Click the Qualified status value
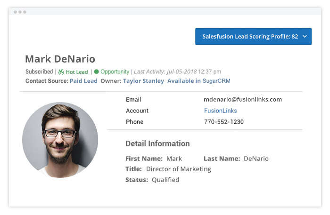 (165, 180)
